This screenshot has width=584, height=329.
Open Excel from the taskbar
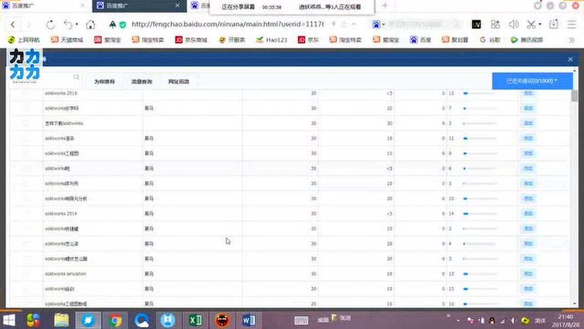tap(196, 320)
